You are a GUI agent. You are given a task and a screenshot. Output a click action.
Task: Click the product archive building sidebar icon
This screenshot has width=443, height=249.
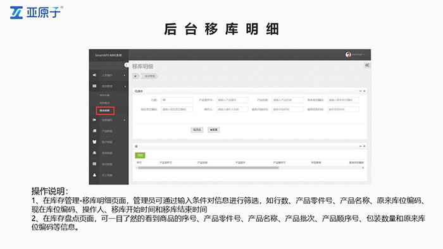click(94, 131)
